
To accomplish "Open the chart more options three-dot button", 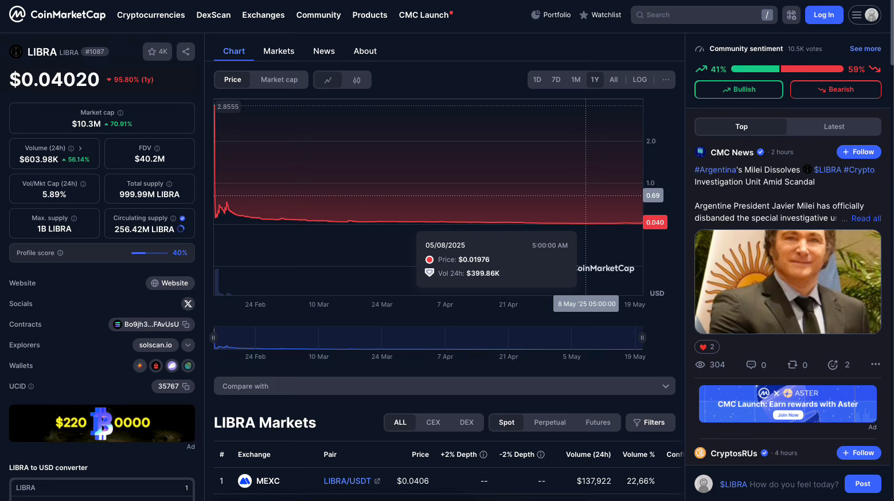I will pyautogui.click(x=665, y=80).
